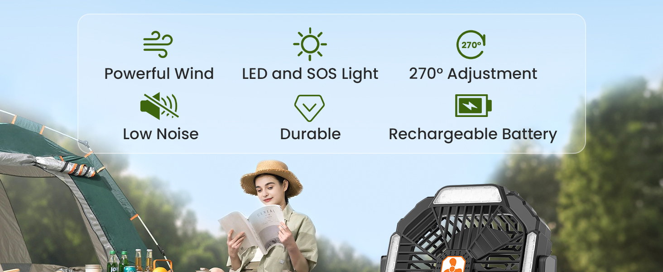The height and width of the screenshot is (272, 663).
Task: Click the LED sun light icon
Action: [310, 44]
